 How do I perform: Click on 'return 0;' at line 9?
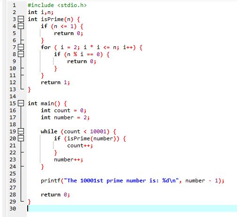pos(82,61)
